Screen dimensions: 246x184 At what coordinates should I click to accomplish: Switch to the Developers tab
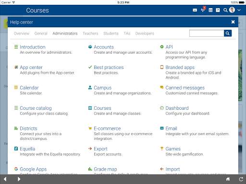[145, 34]
